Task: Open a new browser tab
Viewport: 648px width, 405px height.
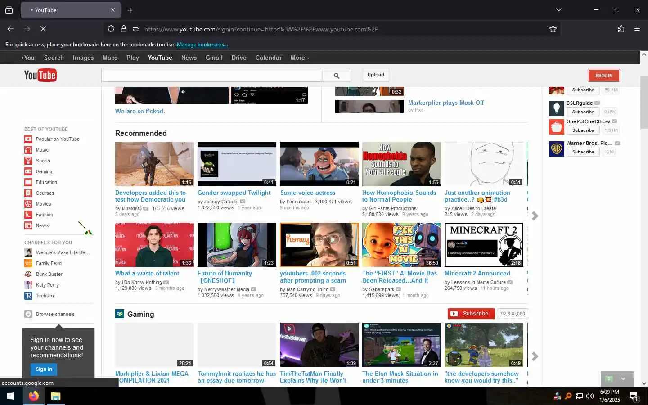Action: (130, 10)
